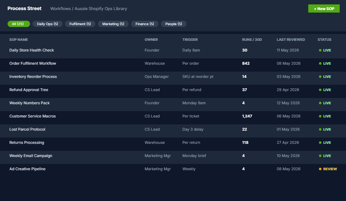Click the 01 May 2026 review date
The height and width of the screenshot is (201, 346).
pyautogui.click(x=288, y=129)
